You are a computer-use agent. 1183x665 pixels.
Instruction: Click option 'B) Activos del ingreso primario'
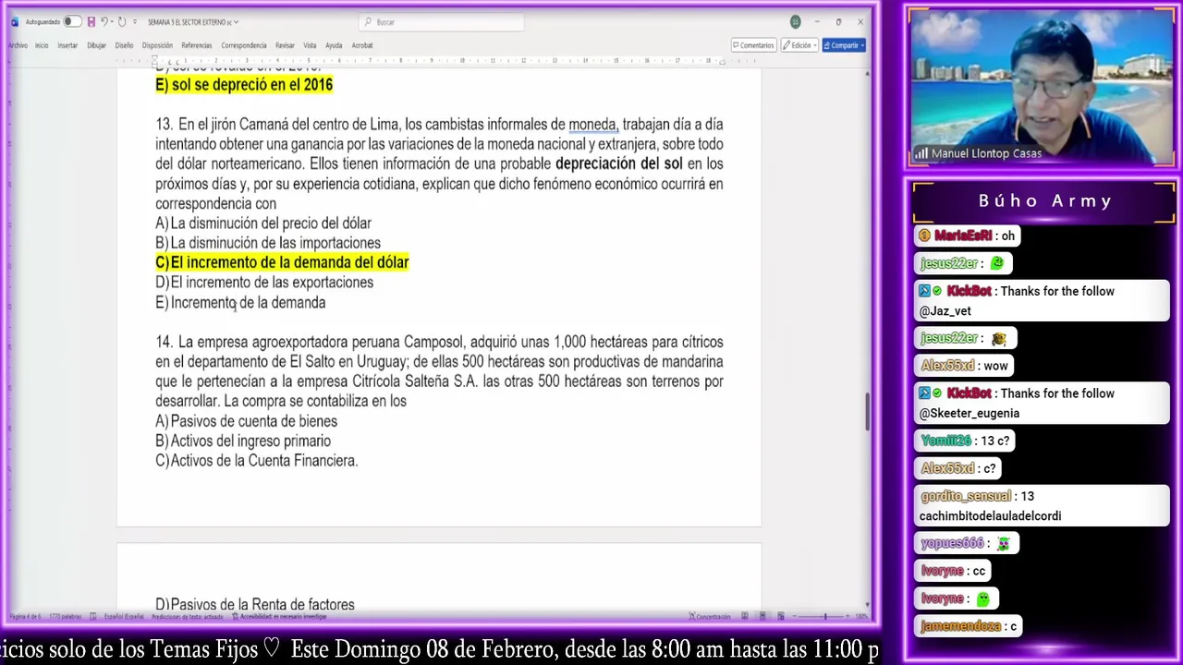click(243, 441)
